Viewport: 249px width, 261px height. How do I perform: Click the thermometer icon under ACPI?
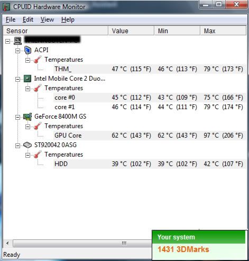(x=38, y=60)
